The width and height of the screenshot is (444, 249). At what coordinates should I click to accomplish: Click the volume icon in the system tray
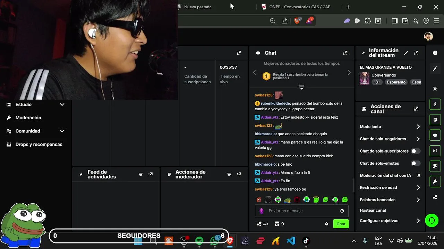[x=400, y=241]
